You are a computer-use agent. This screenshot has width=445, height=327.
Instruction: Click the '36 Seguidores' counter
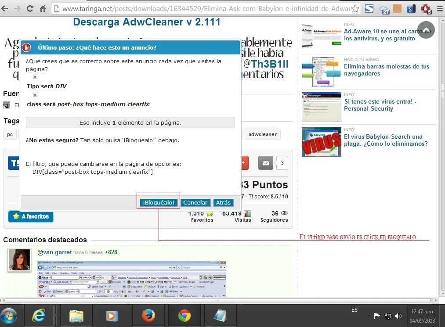click(274, 216)
